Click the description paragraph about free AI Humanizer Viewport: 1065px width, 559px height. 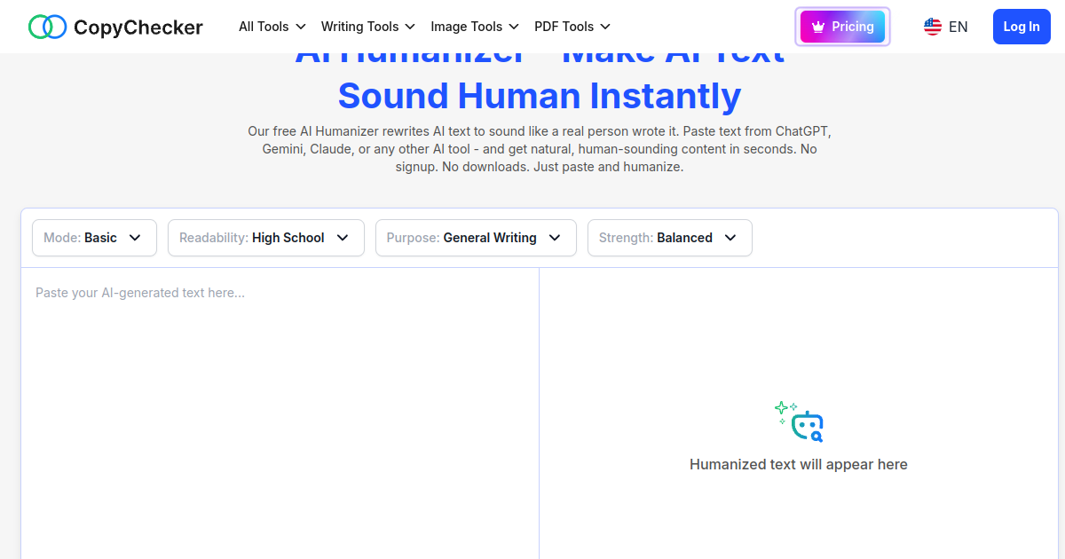pos(540,149)
